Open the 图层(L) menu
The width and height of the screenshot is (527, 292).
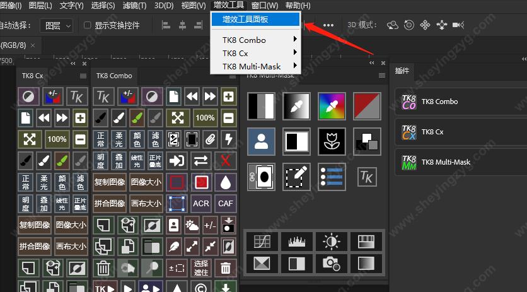(x=40, y=6)
